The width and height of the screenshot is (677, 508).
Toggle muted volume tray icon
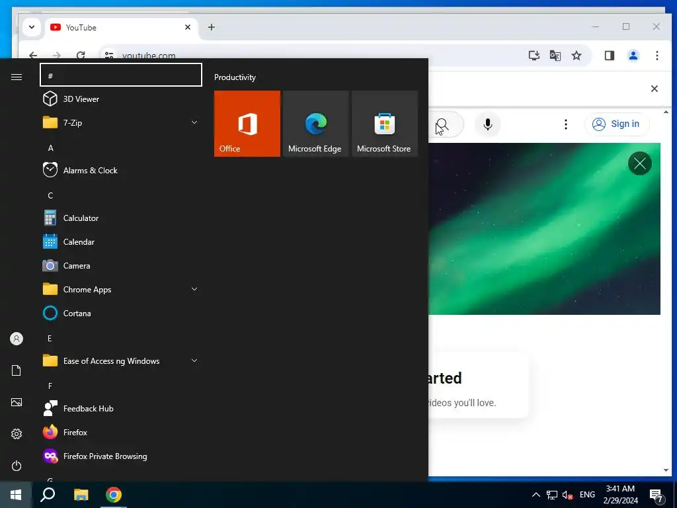(x=567, y=495)
